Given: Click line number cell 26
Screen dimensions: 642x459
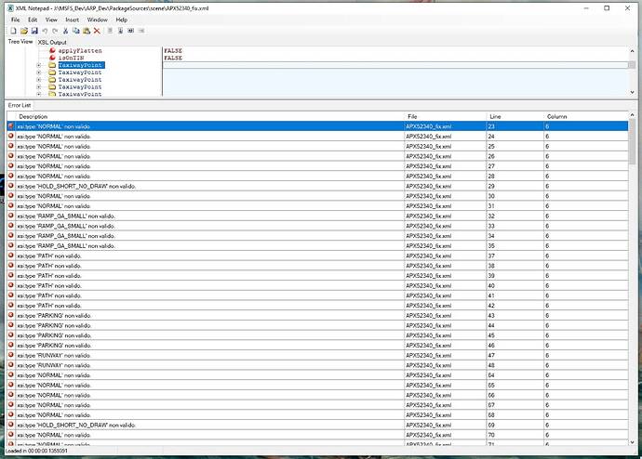Looking at the screenshot, I should pos(515,156).
